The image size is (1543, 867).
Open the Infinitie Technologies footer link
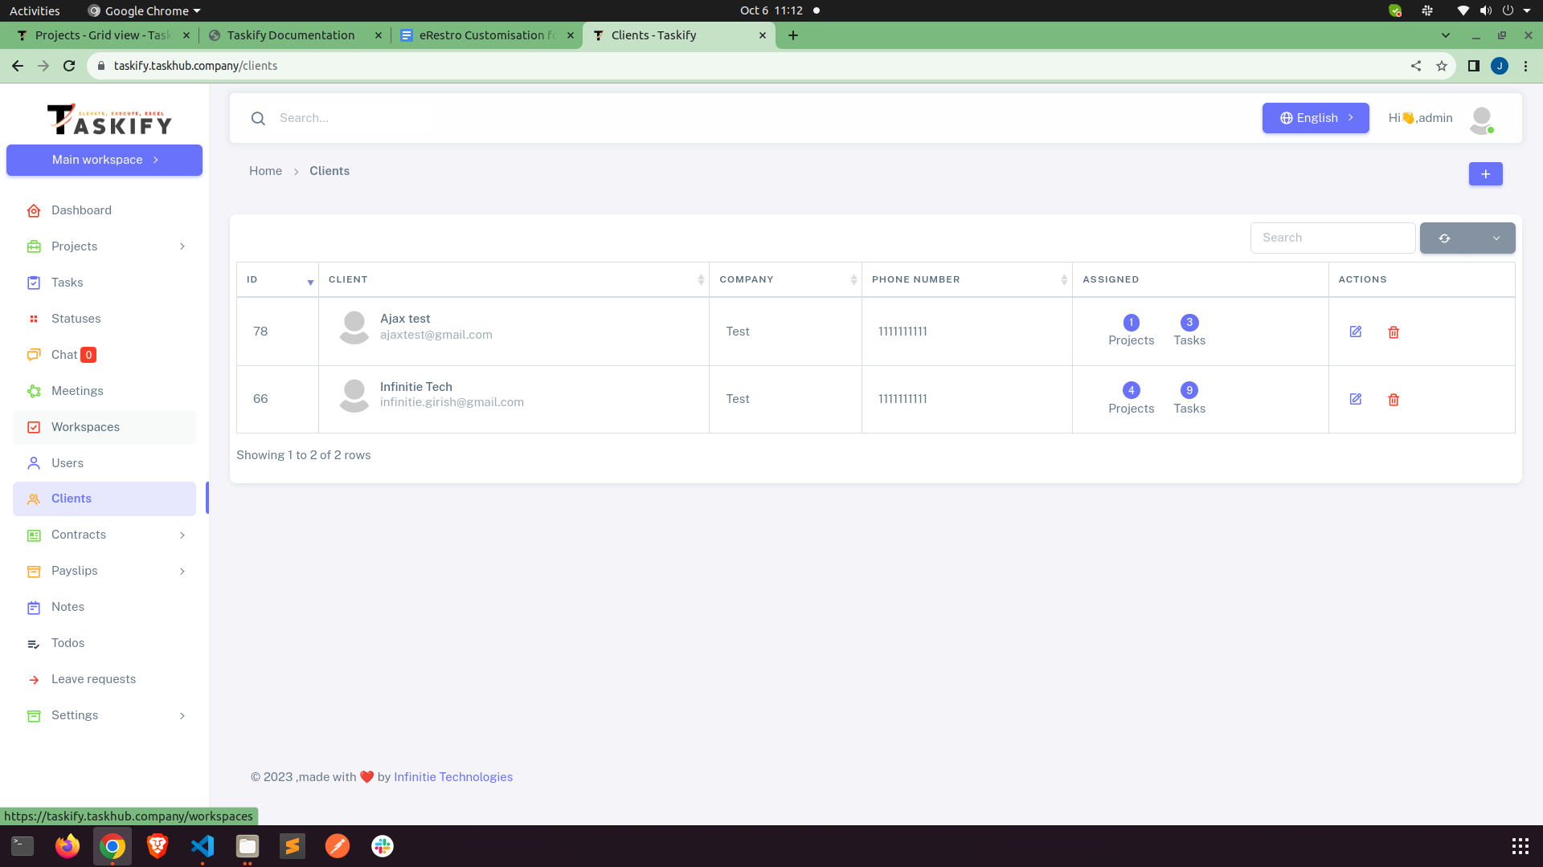[452, 776]
